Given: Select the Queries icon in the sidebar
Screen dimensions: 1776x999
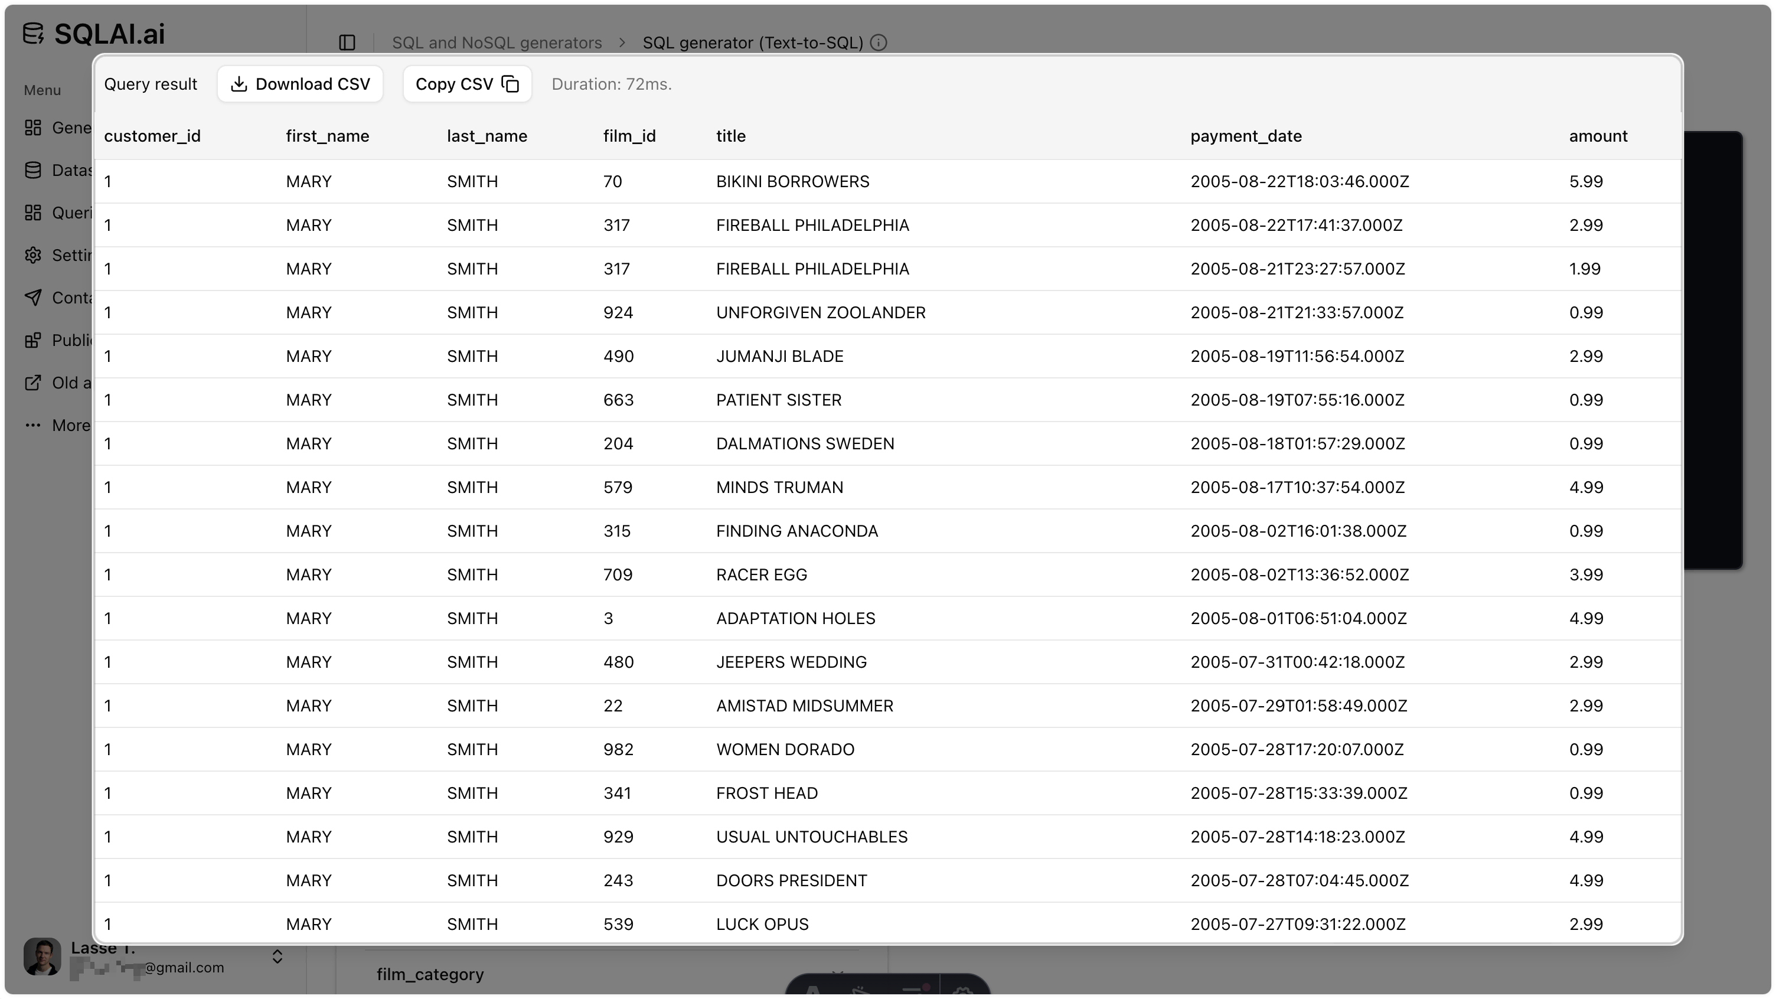Looking at the screenshot, I should [32, 213].
